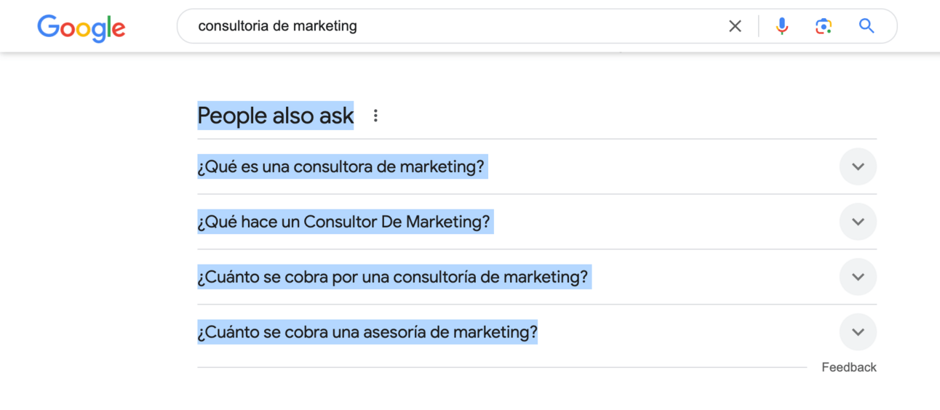Viewport: 940px width, 410px height.
Task: Expand chevron for consultoría de marketing pricing question
Action: click(x=858, y=277)
